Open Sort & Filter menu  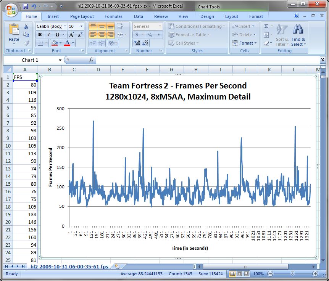[282, 35]
